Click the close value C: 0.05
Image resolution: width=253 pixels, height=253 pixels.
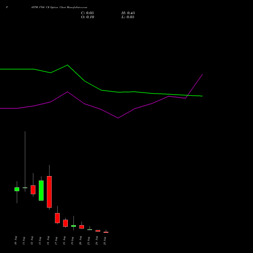point(88,13)
